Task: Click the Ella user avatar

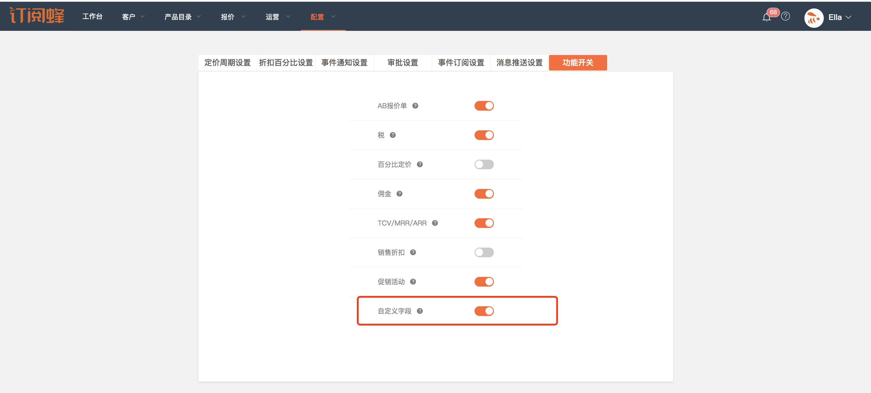Action: (813, 18)
